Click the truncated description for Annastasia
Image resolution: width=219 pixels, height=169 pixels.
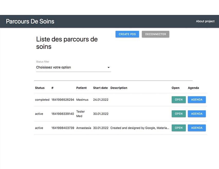(x=140, y=128)
